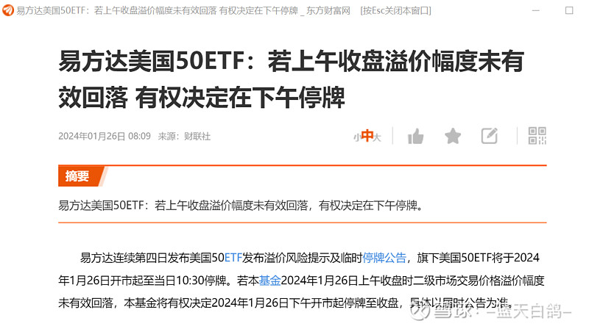Select large font size 大
Screen dimensions: 589x329
377,137
